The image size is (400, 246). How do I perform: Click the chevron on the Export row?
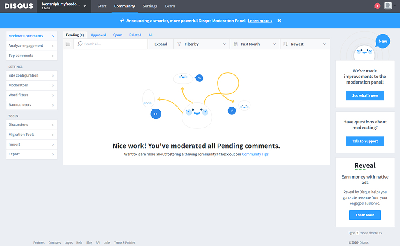coord(53,154)
